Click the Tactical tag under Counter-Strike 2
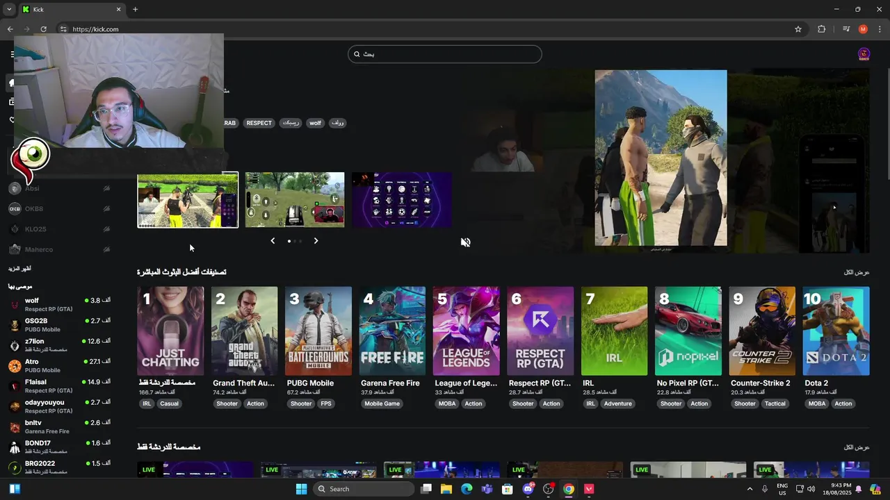The height and width of the screenshot is (500, 890). pos(775,403)
